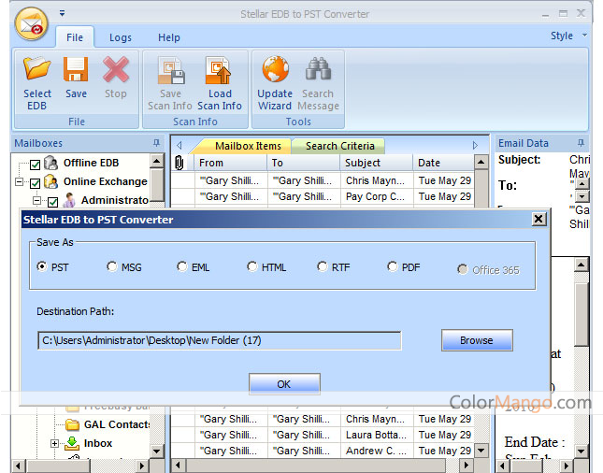Viewport: 603px width, 473px height.
Task: Switch to the Logs ribbon tab
Action: pos(120,37)
